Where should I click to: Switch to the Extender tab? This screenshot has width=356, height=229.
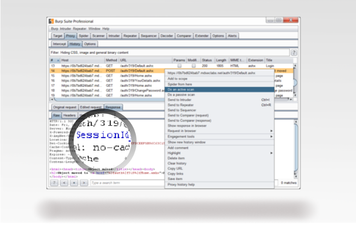(201, 36)
